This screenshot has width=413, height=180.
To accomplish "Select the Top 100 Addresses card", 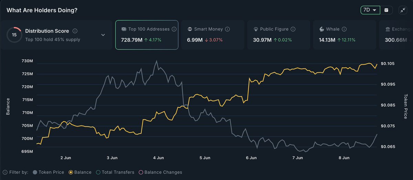I will [x=147, y=35].
